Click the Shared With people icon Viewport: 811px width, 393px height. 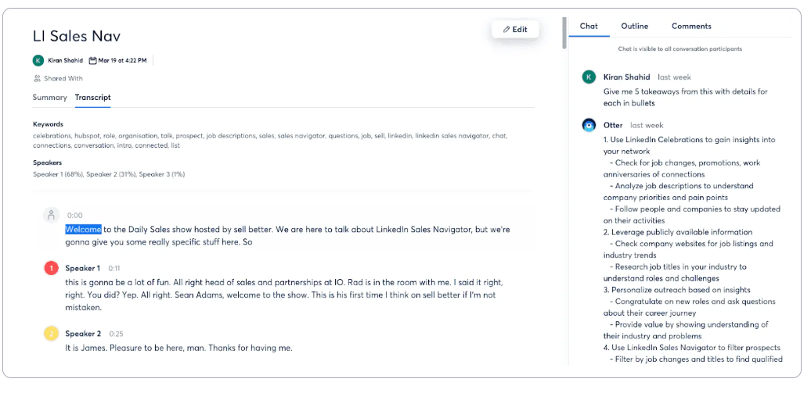37,78
